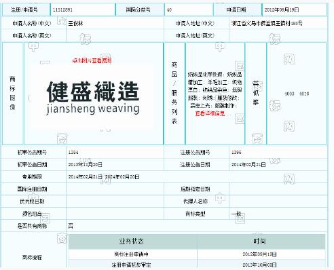Select the date 2013年11月20日
334x270 pixels.
(x=86, y=165)
